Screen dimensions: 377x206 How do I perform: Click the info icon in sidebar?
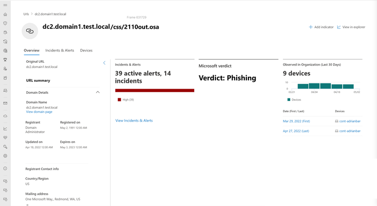tap(5, 168)
